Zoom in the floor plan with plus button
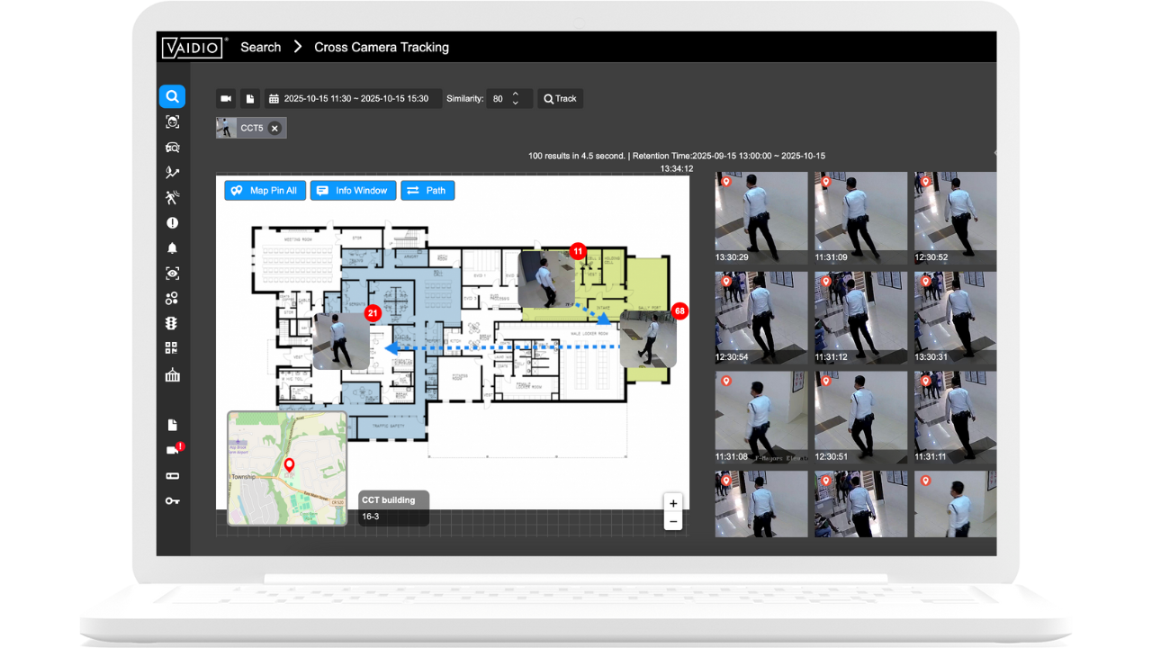The height and width of the screenshot is (648, 1152). click(673, 503)
